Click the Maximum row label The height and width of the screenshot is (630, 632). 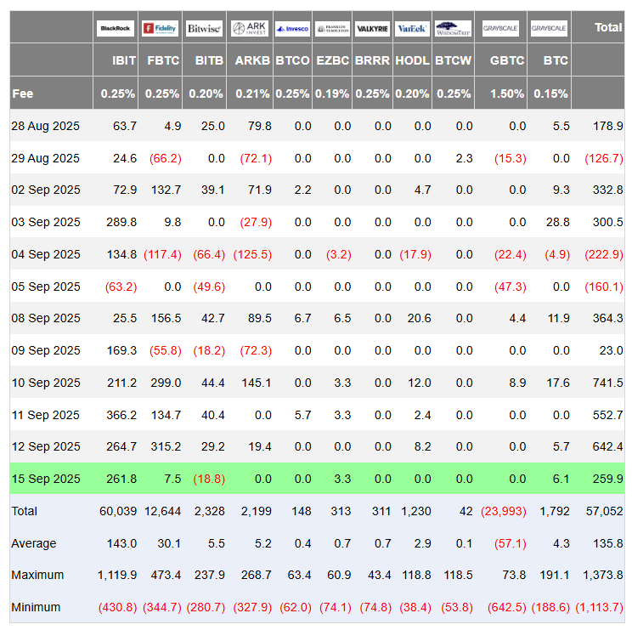pos(37,575)
